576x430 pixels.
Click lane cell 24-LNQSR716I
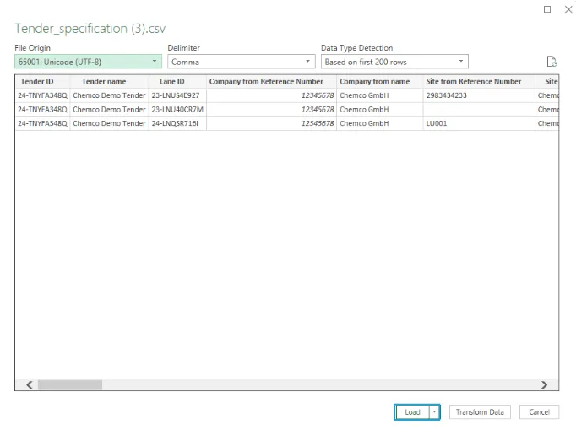[177, 123]
